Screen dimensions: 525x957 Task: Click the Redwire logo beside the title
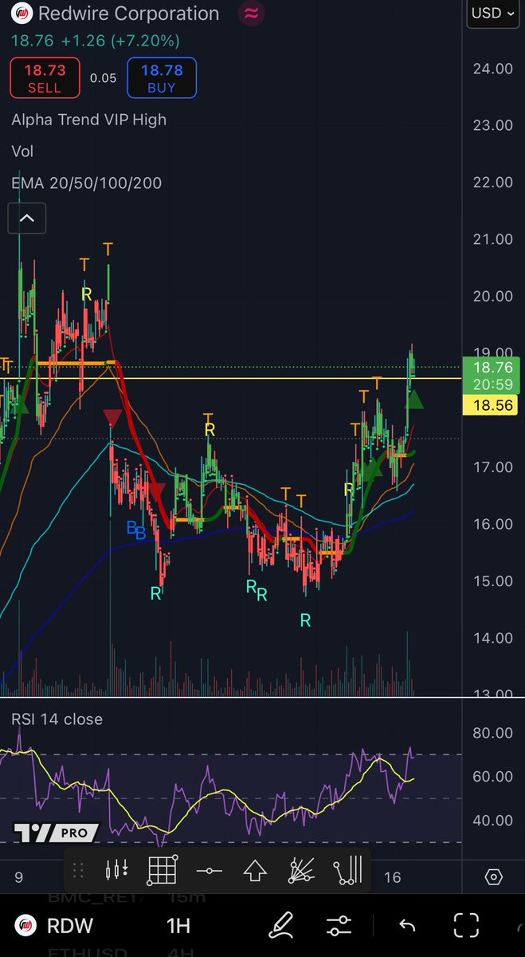(x=22, y=14)
